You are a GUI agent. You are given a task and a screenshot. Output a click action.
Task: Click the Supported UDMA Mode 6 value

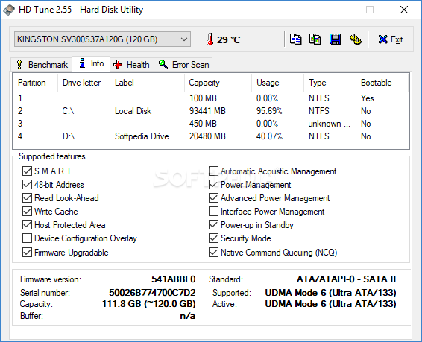tap(330, 292)
